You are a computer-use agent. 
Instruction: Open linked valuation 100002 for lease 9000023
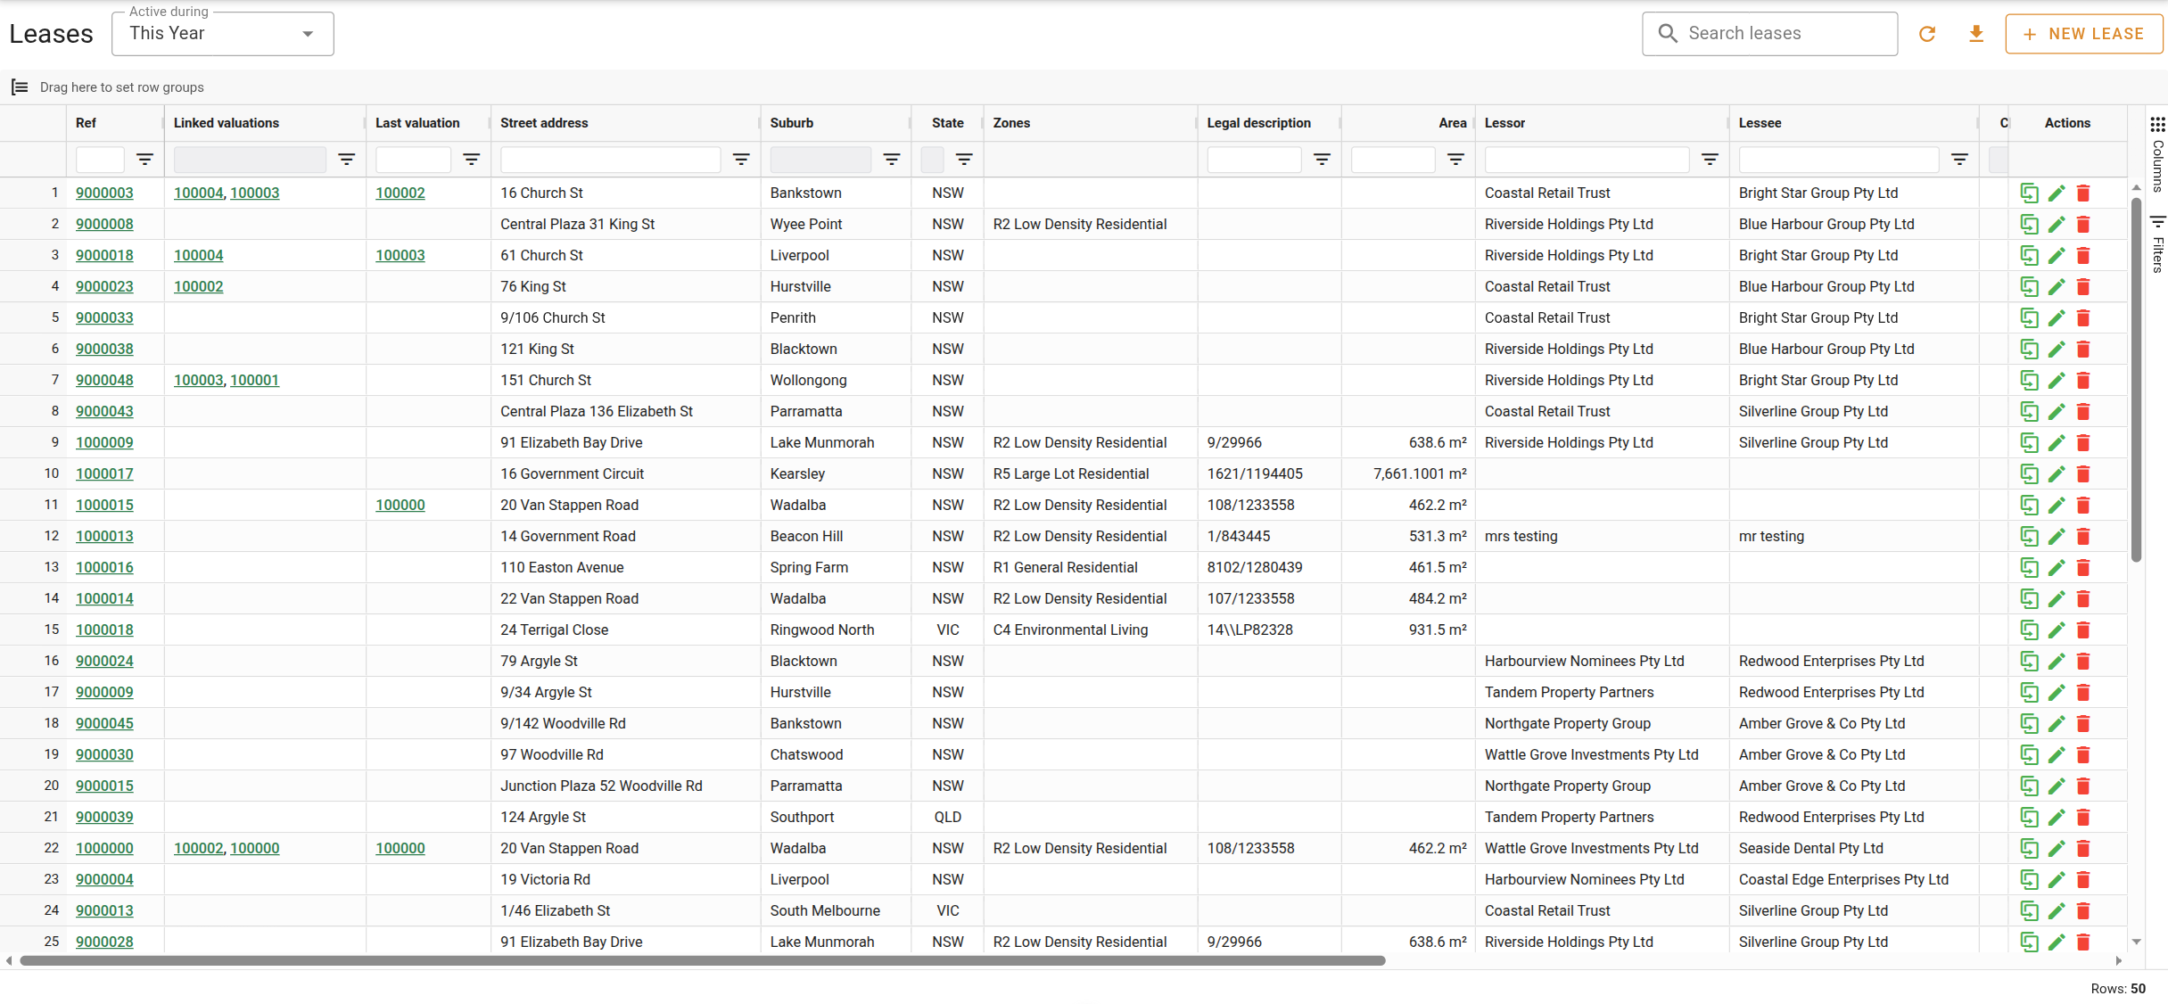point(198,286)
